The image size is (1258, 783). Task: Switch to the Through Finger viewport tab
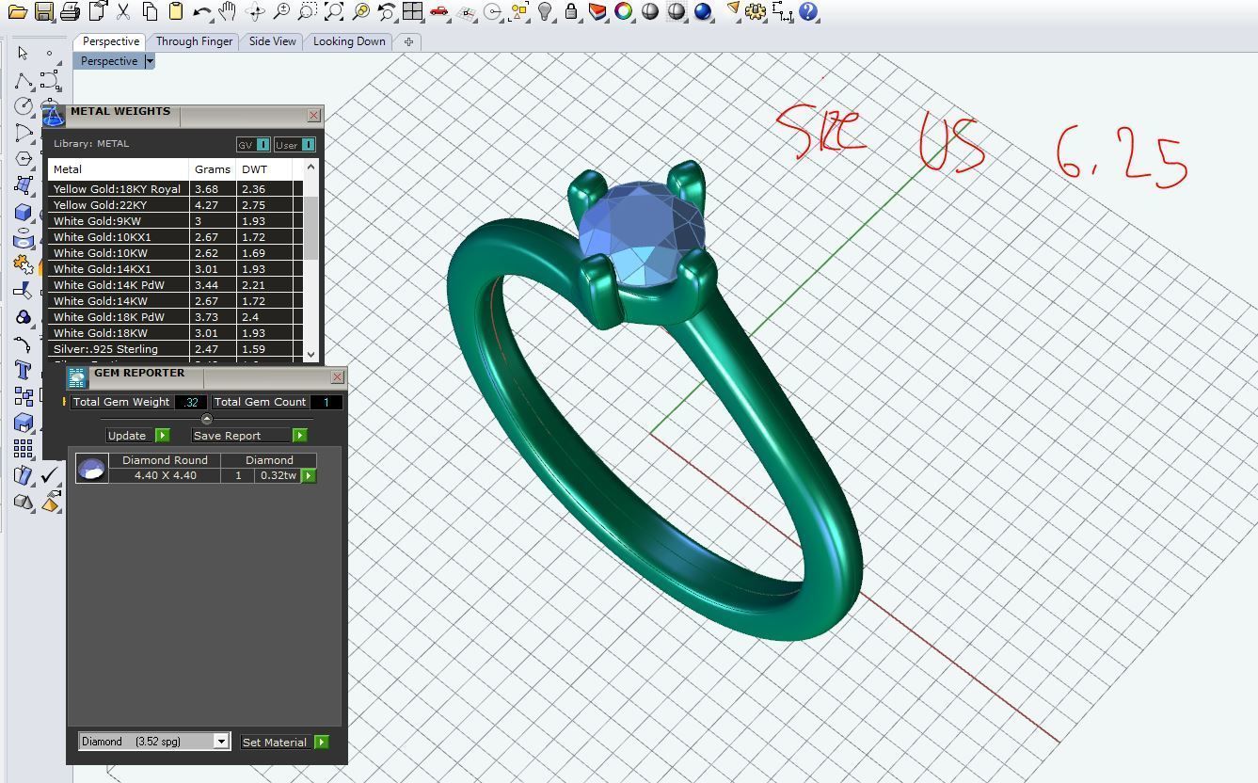[194, 41]
